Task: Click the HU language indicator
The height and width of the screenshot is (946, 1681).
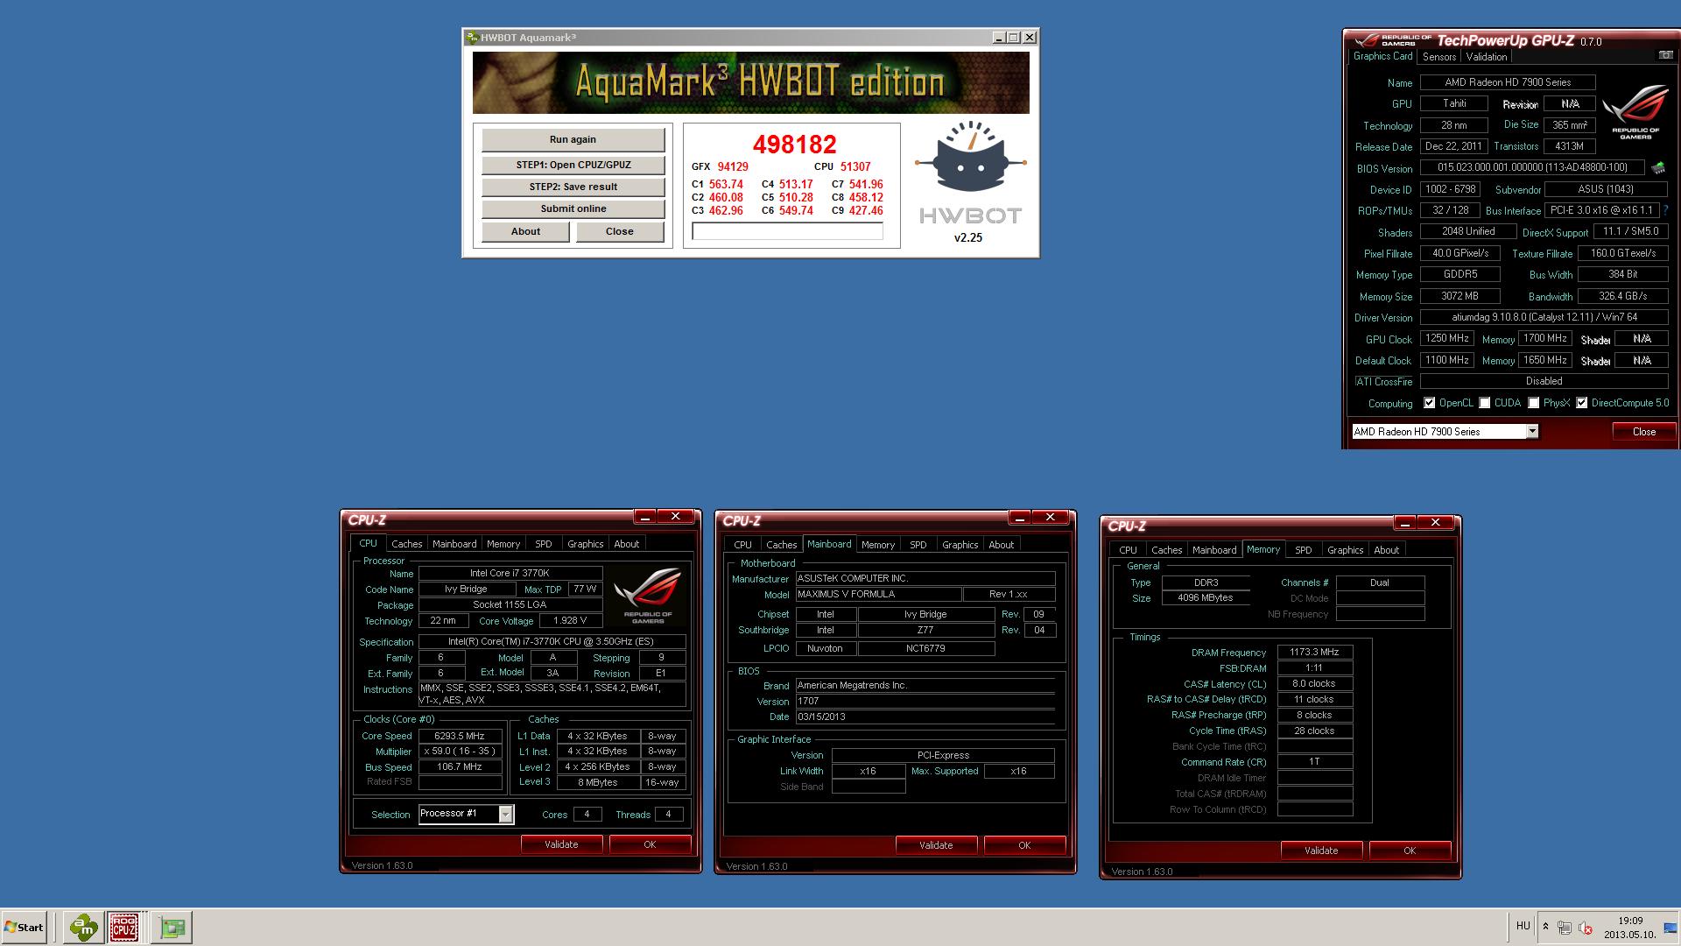Action: pos(1523,926)
